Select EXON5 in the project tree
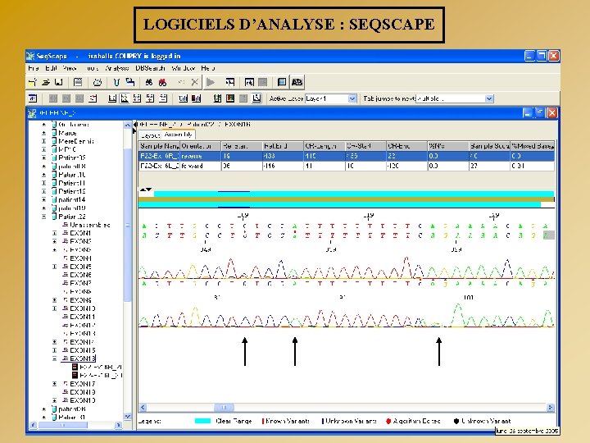Screen dimensions: 590x443 click(80, 267)
